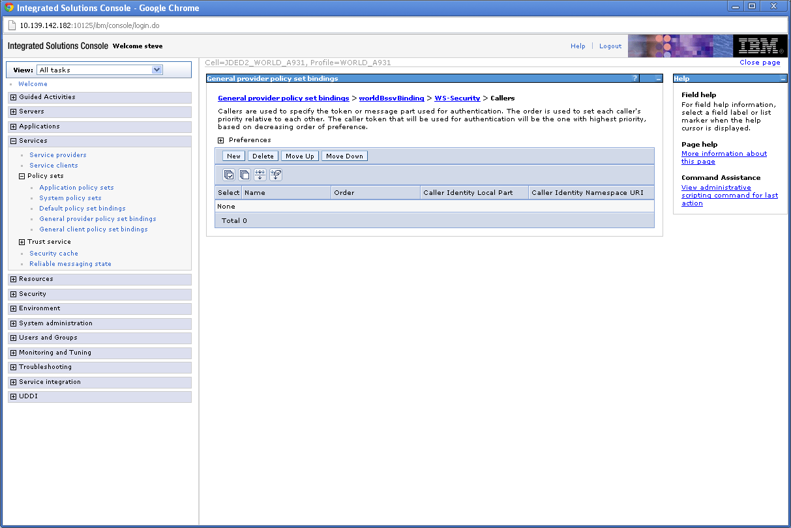Open General client policy set bindings
791x528 pixels.
[93, 229]
